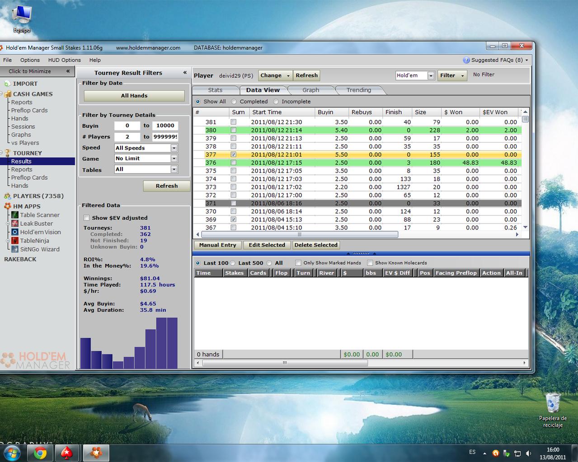This screenshot has height=462, width=578.
Task: Launch Google Chrome from taskbar
Action: click(x=40, y=453)
